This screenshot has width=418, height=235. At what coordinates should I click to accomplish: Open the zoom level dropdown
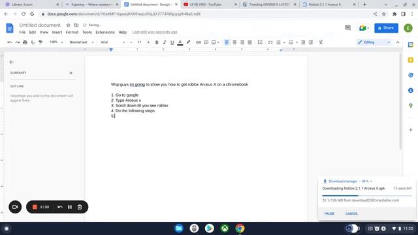click(56, 42)
